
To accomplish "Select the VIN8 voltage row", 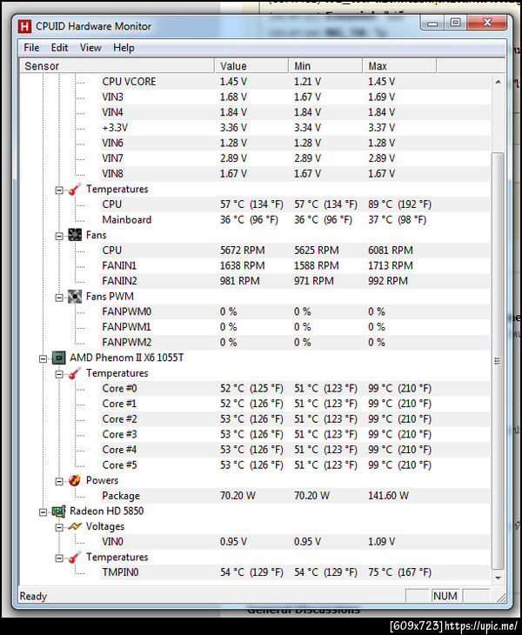I will click(295, 174).
